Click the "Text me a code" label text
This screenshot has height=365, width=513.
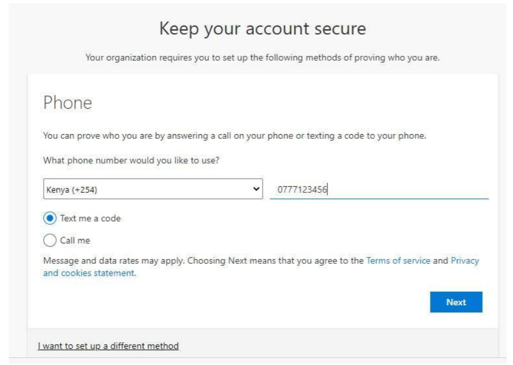pos(89,218)
